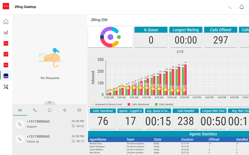
Task: Open the multicolor X-shaped sidebar icon
Action: point(6,87)
